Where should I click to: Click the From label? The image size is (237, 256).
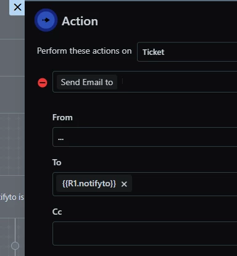[62, 117]
